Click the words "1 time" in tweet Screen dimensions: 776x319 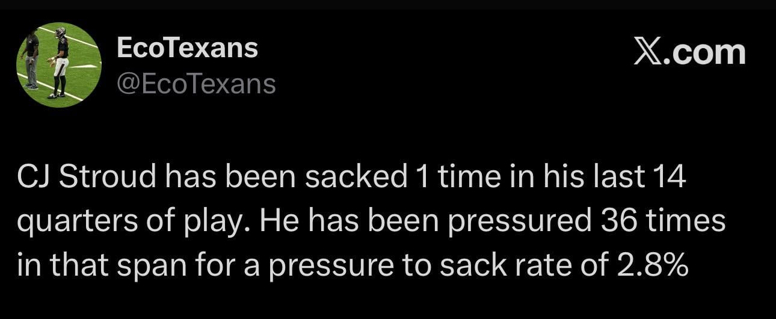[442, 178]
